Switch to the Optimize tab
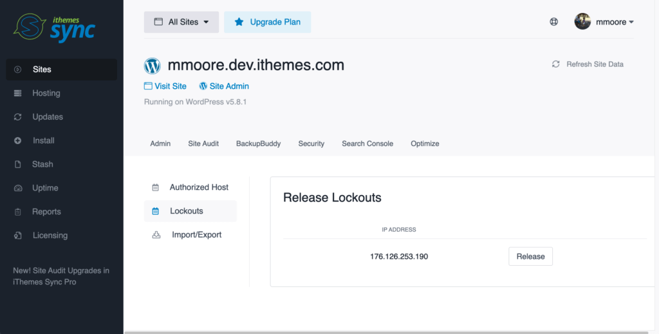The image size is (659, 334). pos(425,144)
